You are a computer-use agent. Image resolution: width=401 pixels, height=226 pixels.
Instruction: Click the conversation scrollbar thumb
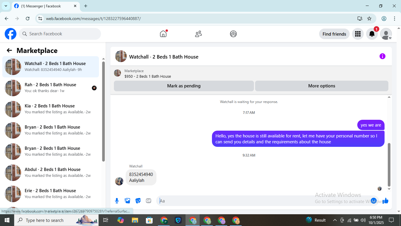[389, 164]
